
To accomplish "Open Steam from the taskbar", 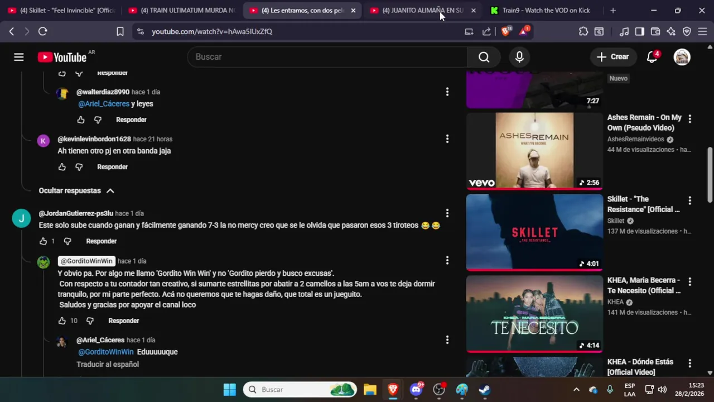I will [484, 390].
